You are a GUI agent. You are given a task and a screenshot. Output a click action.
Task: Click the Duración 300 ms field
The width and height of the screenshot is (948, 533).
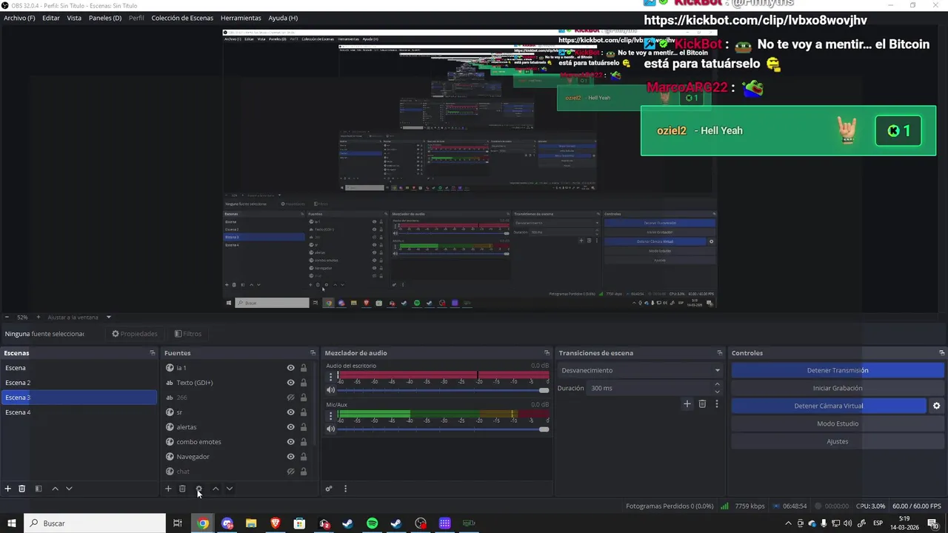click(650, 388)
